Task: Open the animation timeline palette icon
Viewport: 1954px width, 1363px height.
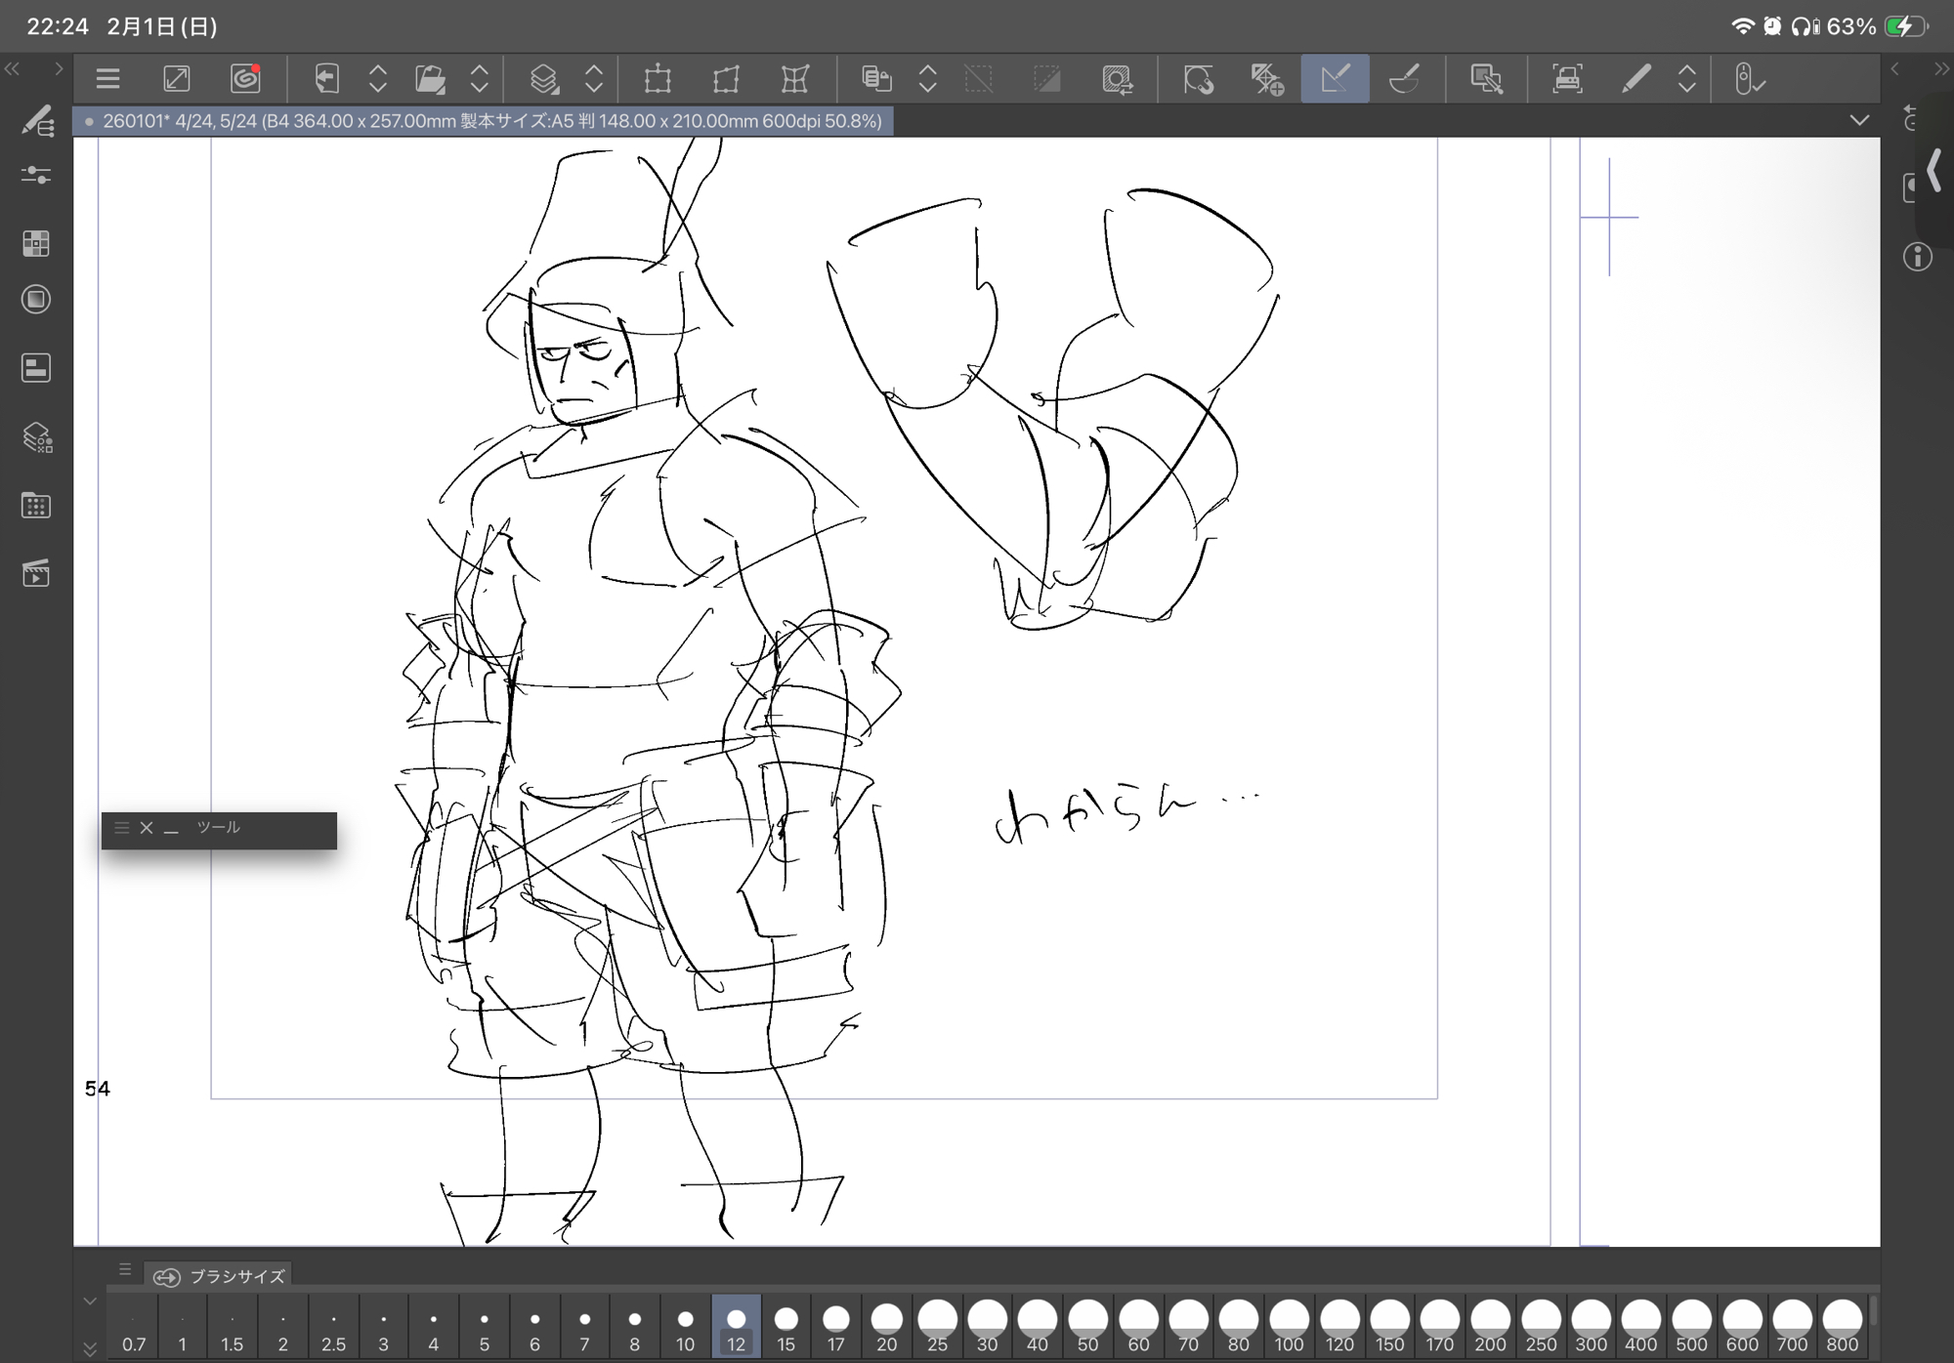Action: point(36,574)
